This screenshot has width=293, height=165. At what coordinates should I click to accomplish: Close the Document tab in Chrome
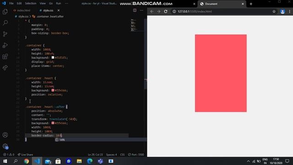(x=243, y=4)
